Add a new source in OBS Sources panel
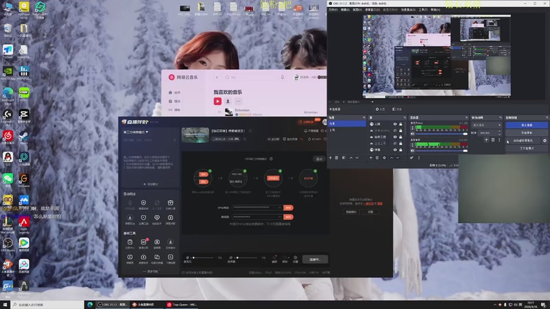This screenshot has height=309, width=550. coord(371,158)
